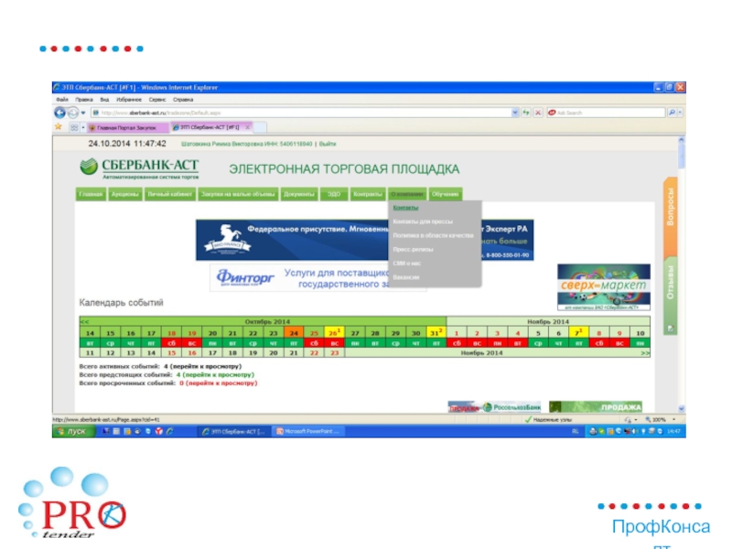The image size is (732, 549).
Task: Close the ЭТП Сбербанк-АСТ browser tab
Action: pos(248,127)
